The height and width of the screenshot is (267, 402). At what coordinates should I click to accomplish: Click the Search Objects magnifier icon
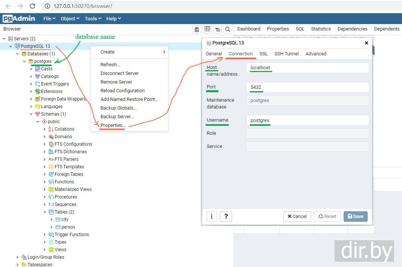click(x=228, y=29)
